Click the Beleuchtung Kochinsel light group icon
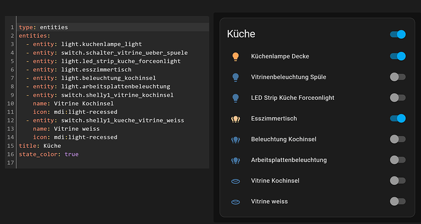This screenshot has width=421, height=224. (235, 139)
